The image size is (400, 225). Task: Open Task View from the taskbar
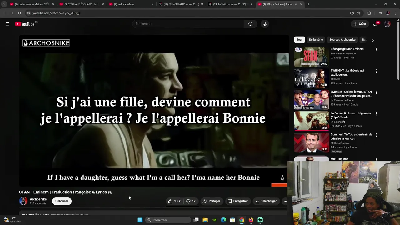[x=196, y=220]
